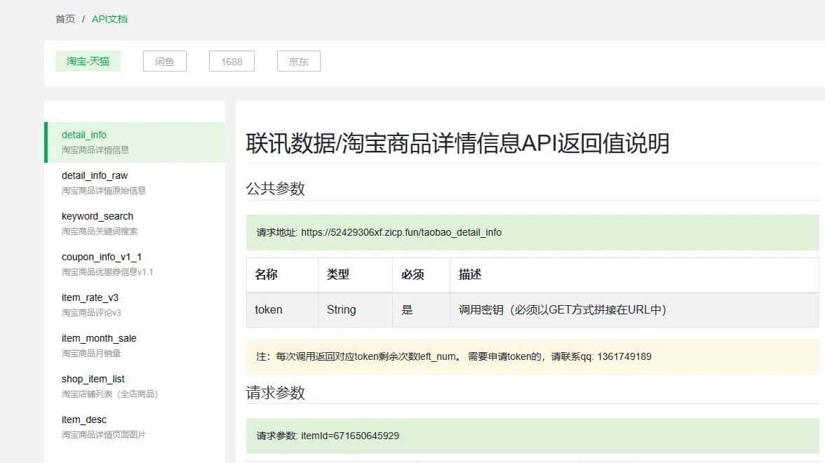Select the 淘宝-天猫 category tab
Image resolution: width=825 pixels, height=463 pixels.
tap(88, 61)
